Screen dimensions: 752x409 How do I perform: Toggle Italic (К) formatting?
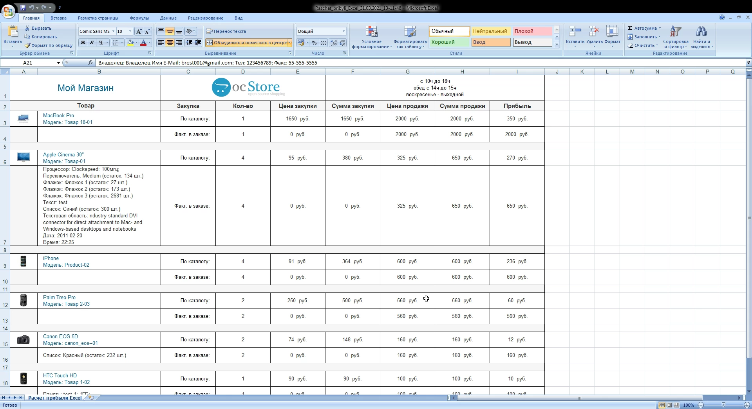[x=92, y=43]
